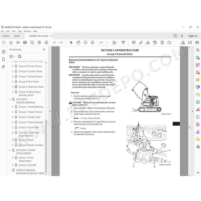Open the View menu
Image resolution: width=201 pixels, height=201 pixels.
tap(13, 31)
